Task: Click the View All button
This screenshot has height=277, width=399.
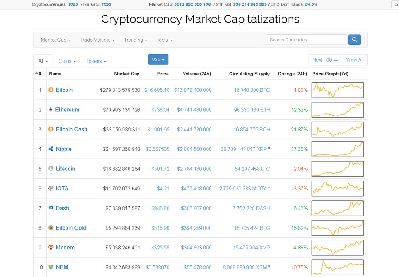Action: click(x=355, y=60)
